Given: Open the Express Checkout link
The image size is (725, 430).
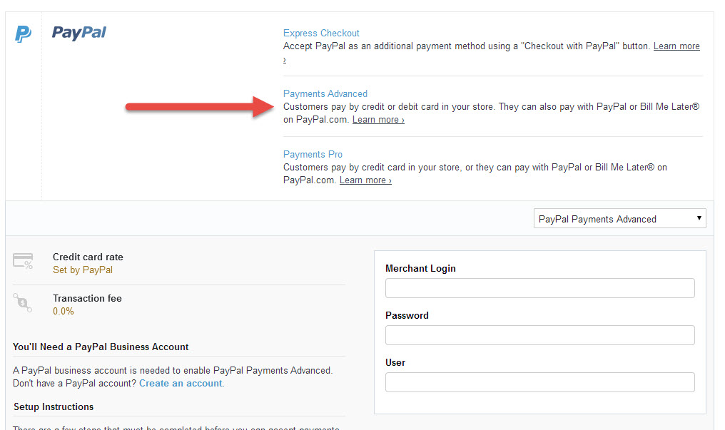Looking at the screenshot, I should click(x=321, y=34).
